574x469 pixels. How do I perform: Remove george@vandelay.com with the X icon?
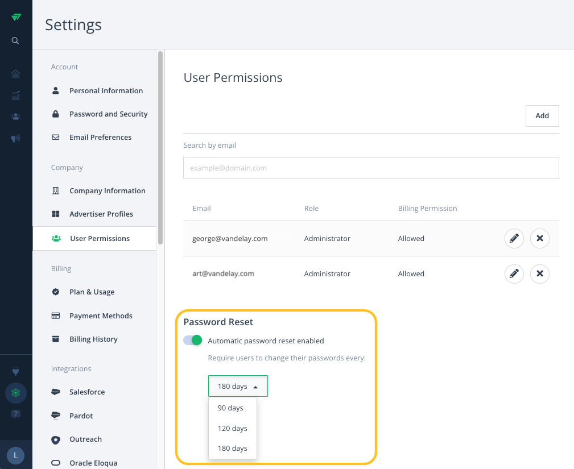pos(540,239)
